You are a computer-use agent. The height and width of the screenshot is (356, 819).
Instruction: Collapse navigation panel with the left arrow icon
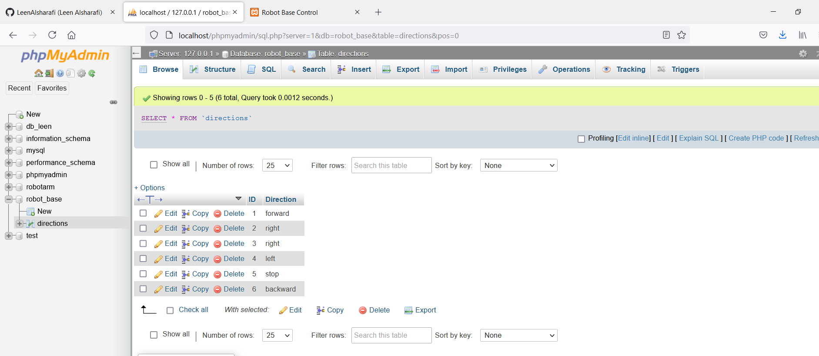click(x=136, y=53)
